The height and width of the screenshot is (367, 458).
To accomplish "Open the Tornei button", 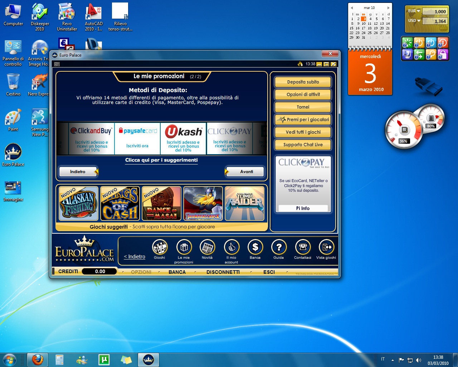I will coord(303,107).
